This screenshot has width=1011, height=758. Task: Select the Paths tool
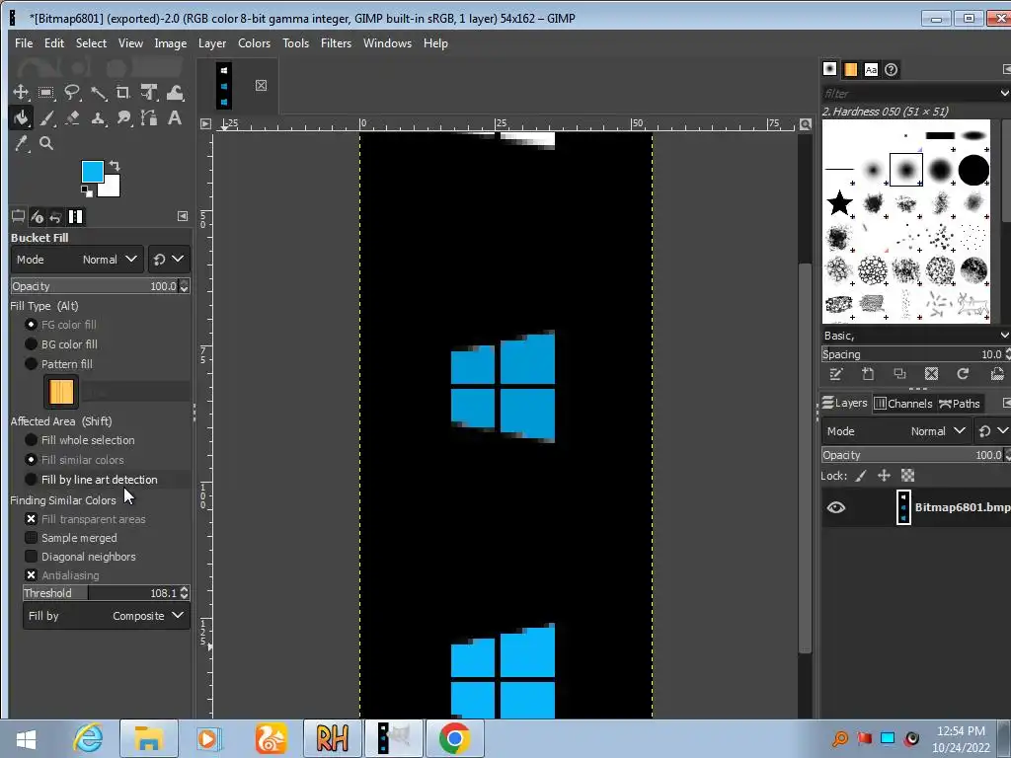click(149, 118)
